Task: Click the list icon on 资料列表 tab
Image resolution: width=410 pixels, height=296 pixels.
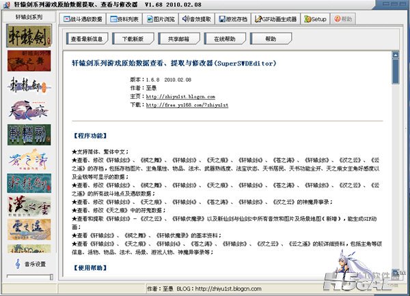Action: [x=113, y=19]
